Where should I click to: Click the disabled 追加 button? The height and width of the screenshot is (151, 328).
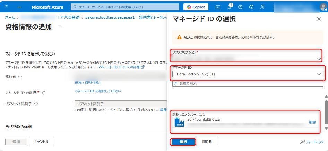(x=16, y=142)
